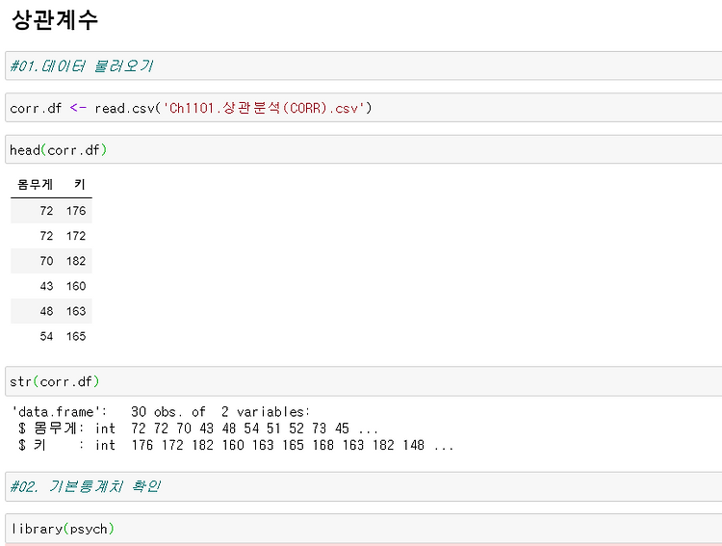Click the table cell with value 165
Screen dimensions: 722x546
76,336
